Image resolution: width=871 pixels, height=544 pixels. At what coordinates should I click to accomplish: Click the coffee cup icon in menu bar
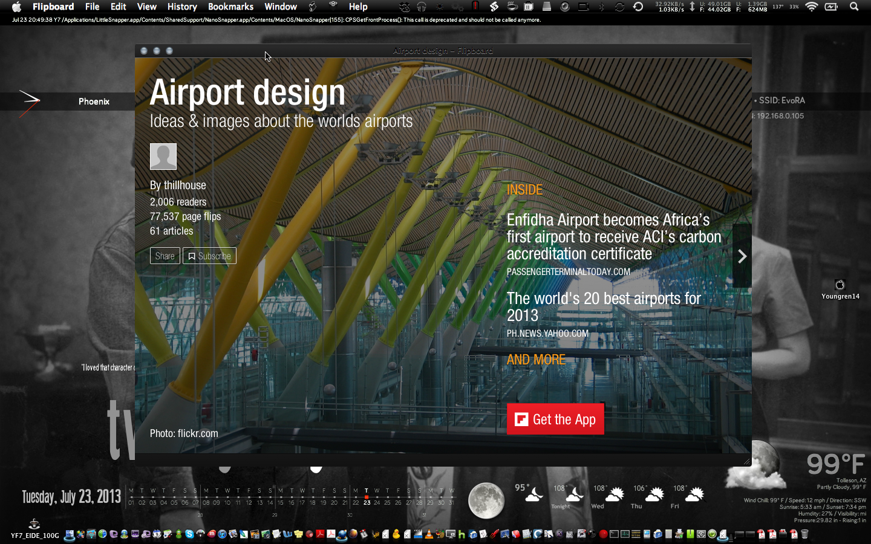[x=512, y=6]
